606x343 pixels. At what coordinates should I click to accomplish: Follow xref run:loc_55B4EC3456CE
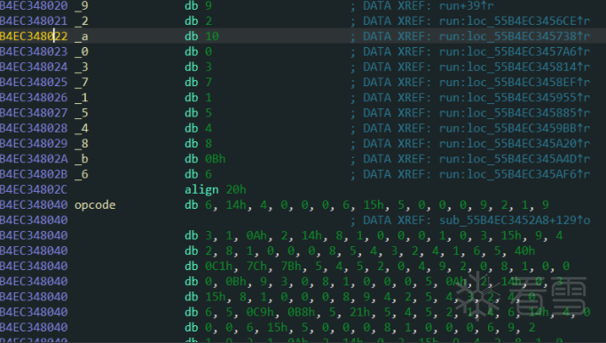515,21
